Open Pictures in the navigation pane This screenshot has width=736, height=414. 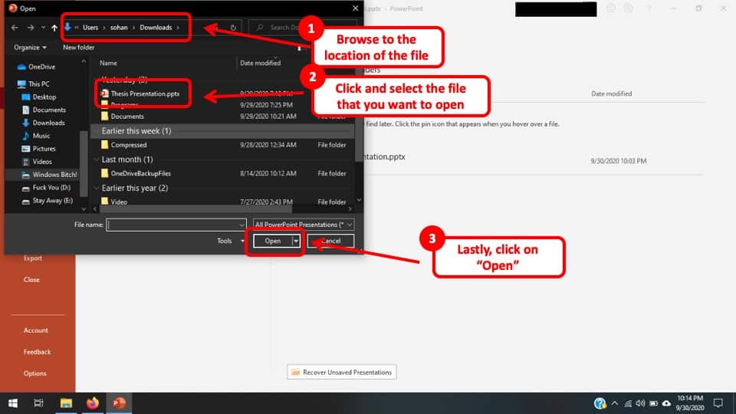point(39,148)
